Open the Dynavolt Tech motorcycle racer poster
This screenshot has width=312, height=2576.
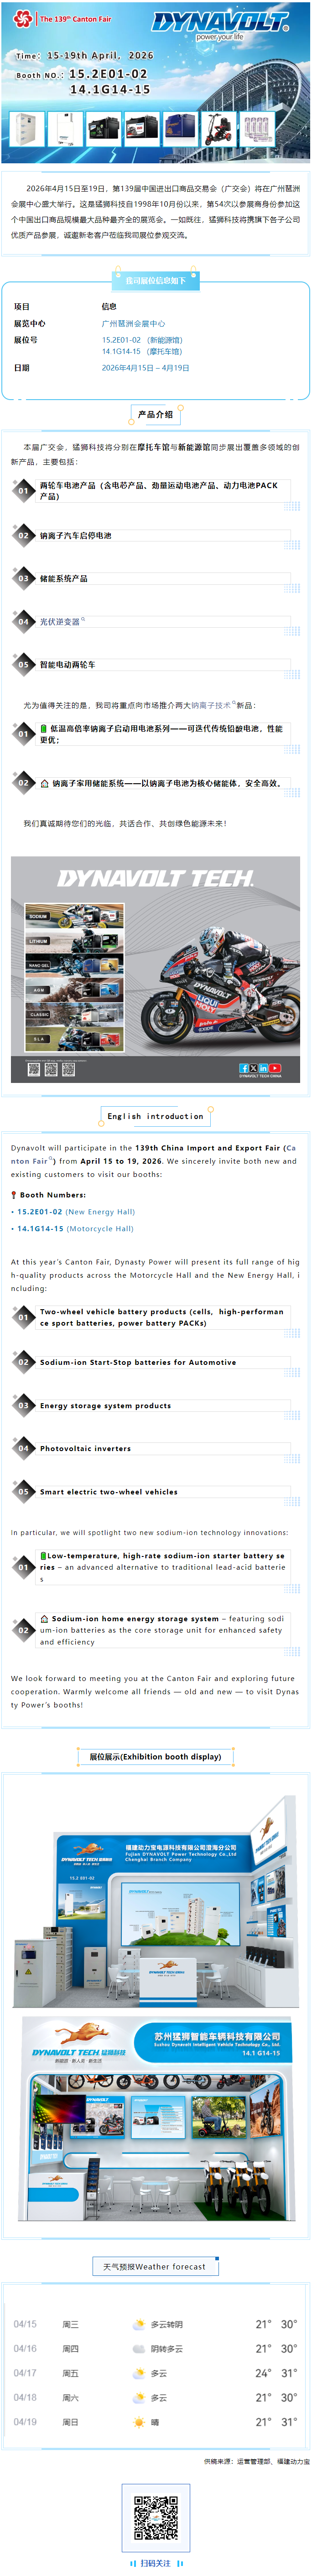click(155, 969)
